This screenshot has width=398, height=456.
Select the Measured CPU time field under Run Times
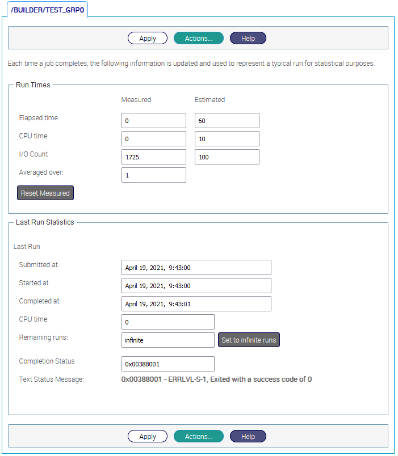(154, 139)
